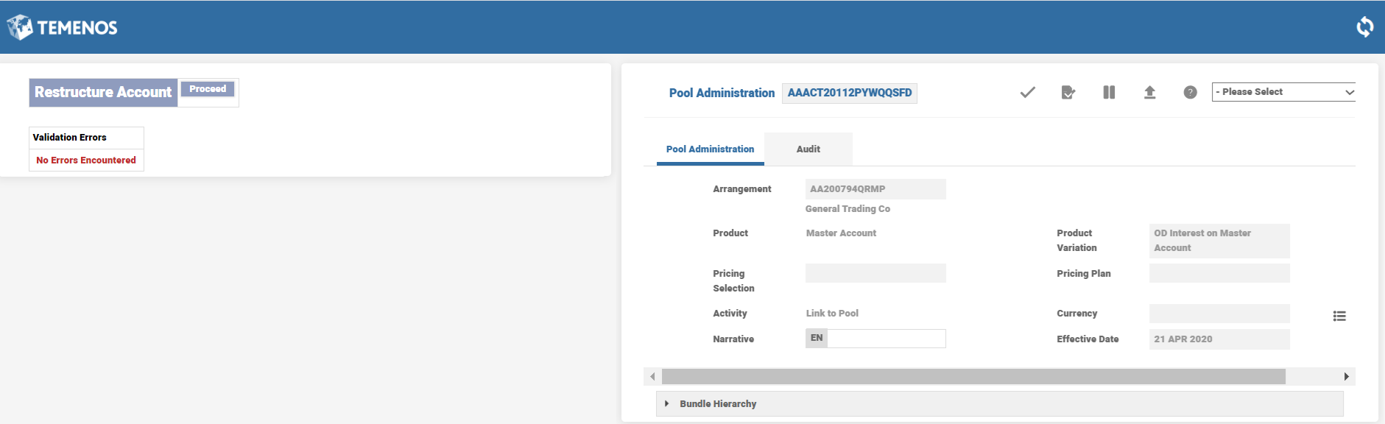Screen dimensions: 1385x424
Task: Click the horizontal scrollbar thumb
Action: click(x=973, y=377)
